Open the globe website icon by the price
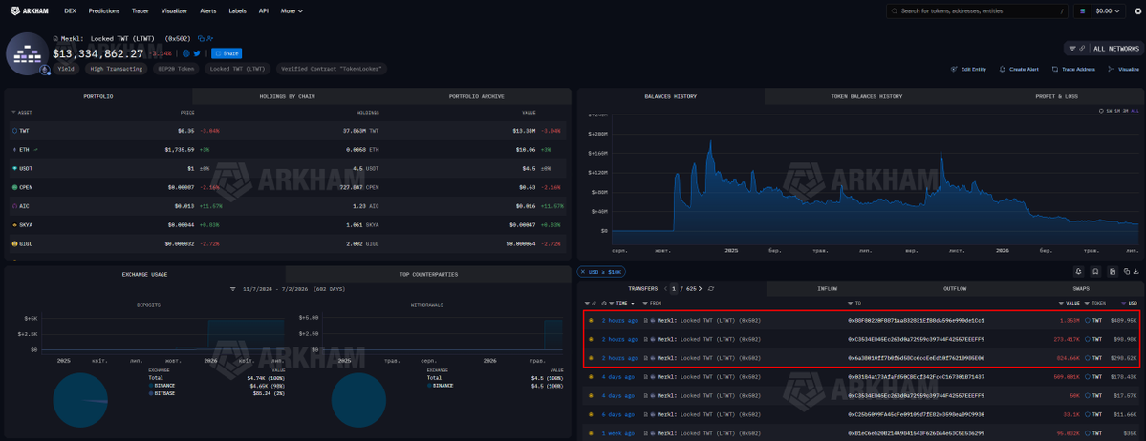This screenshot has height=441, width=1146. coord(186,53)
